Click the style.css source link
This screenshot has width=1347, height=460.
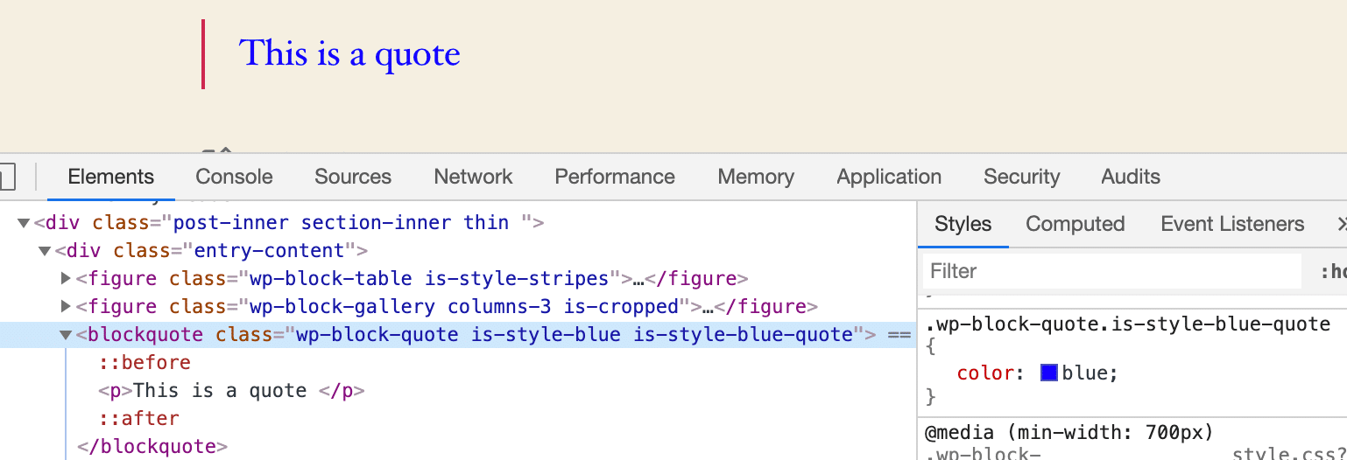[1287, 454]
